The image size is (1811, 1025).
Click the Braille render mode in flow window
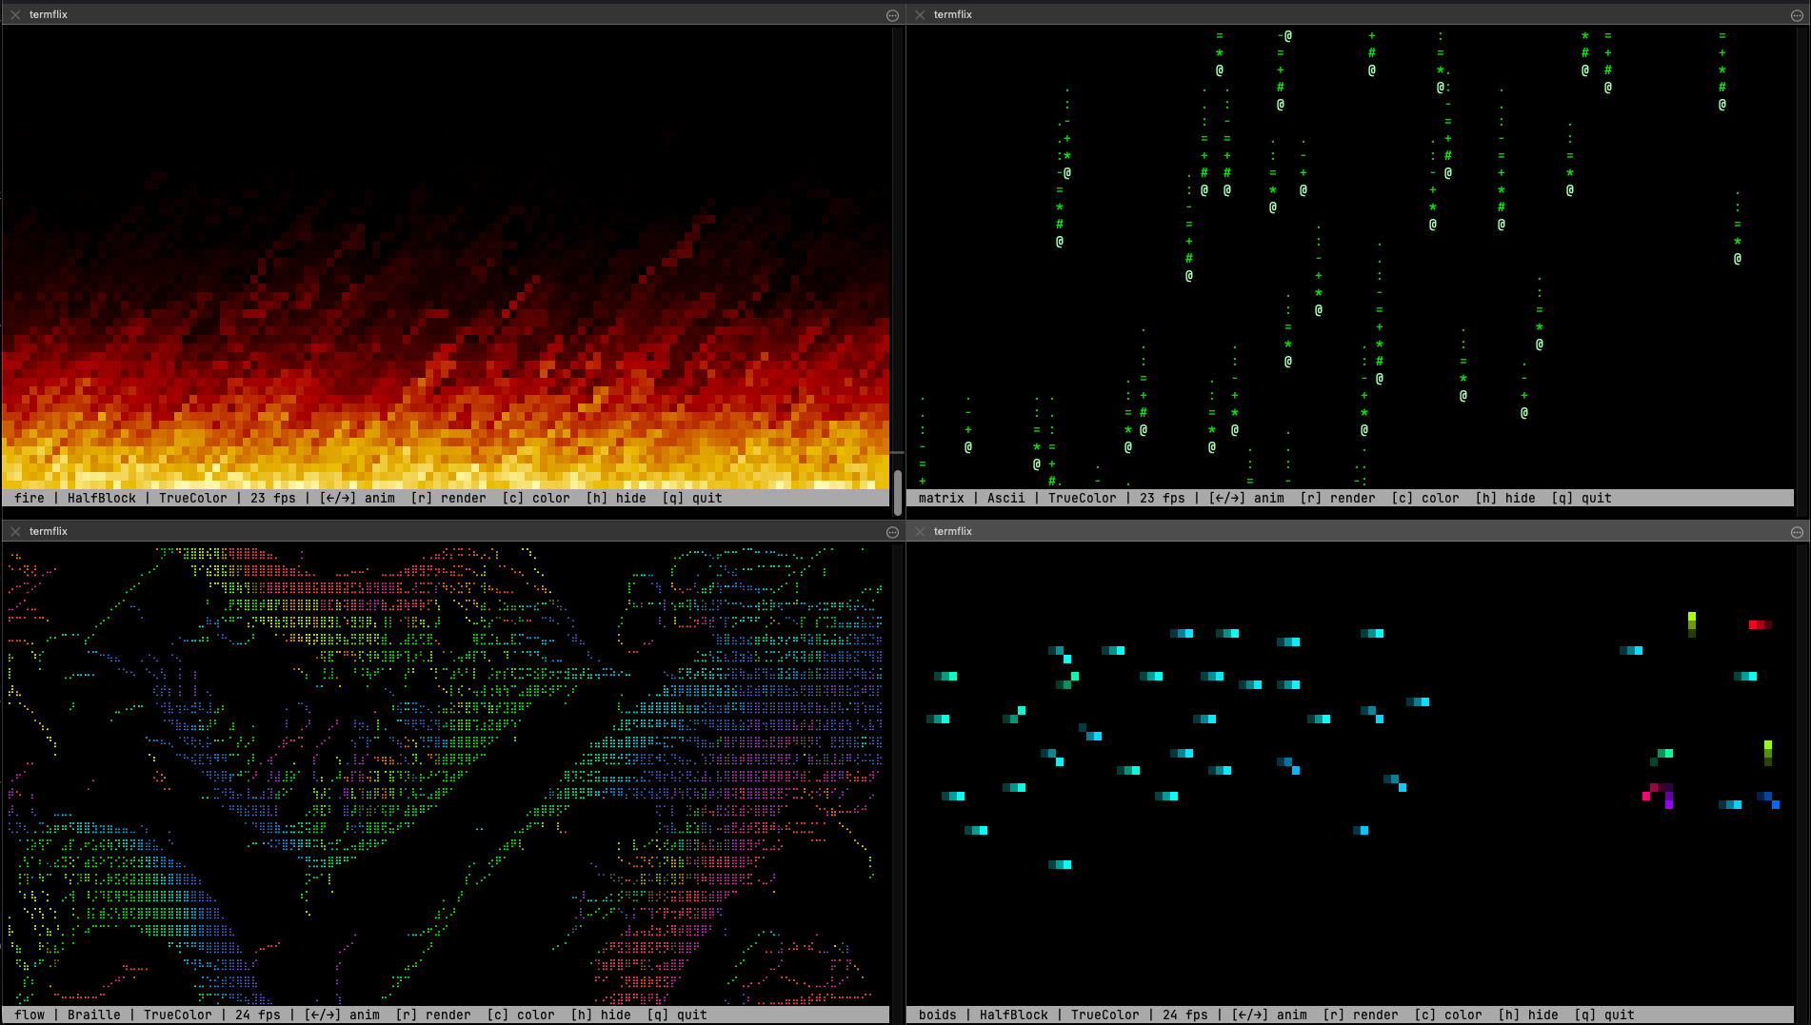click(93, 1015)
